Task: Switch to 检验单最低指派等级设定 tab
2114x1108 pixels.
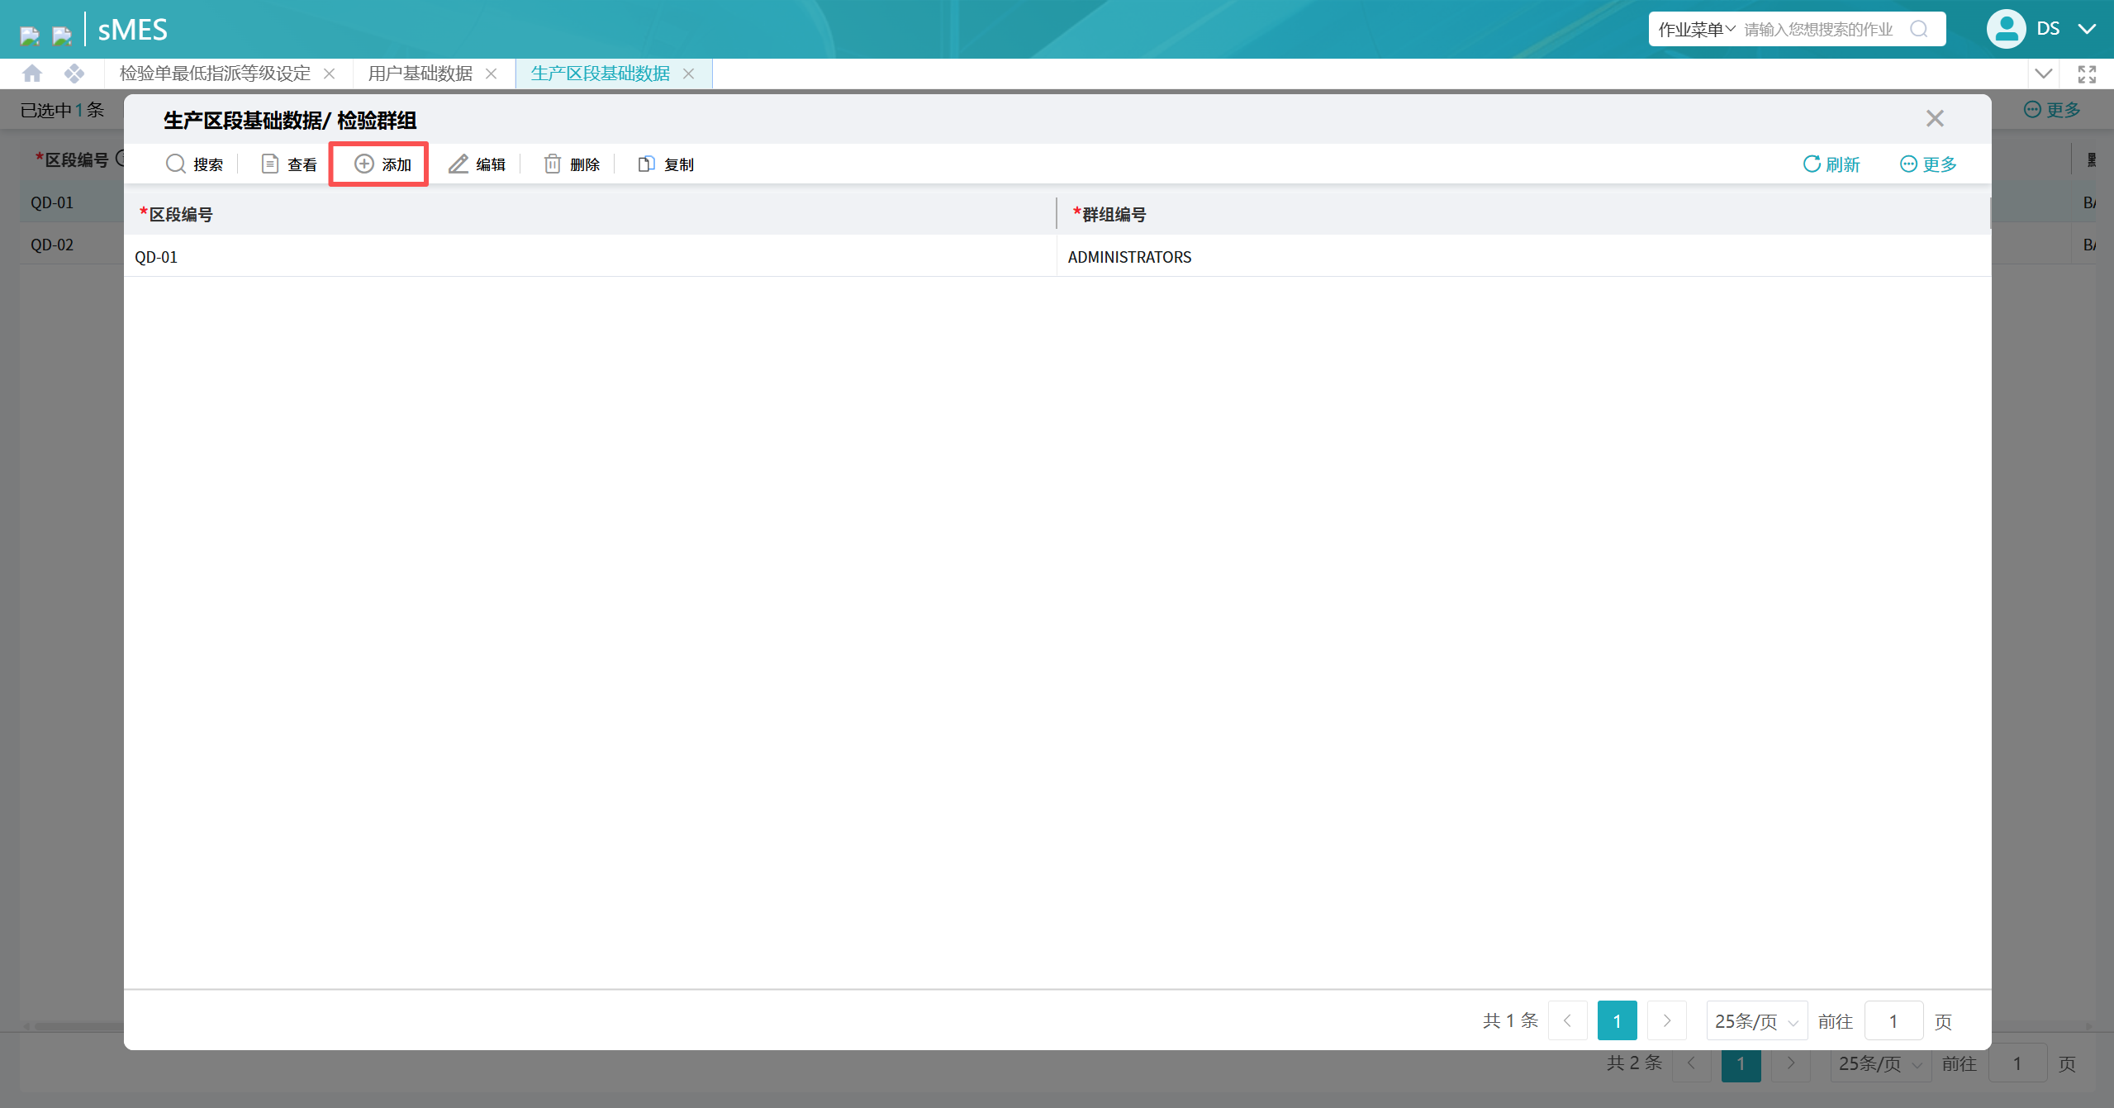Action: 215,74
